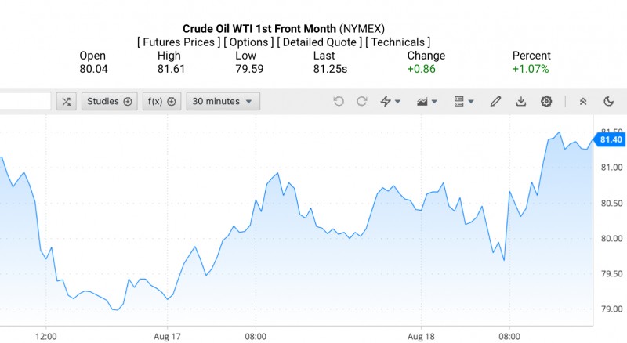This screenshot has height=343, width=627.
Task: Undo the last chart action
Action: (339, 101)
